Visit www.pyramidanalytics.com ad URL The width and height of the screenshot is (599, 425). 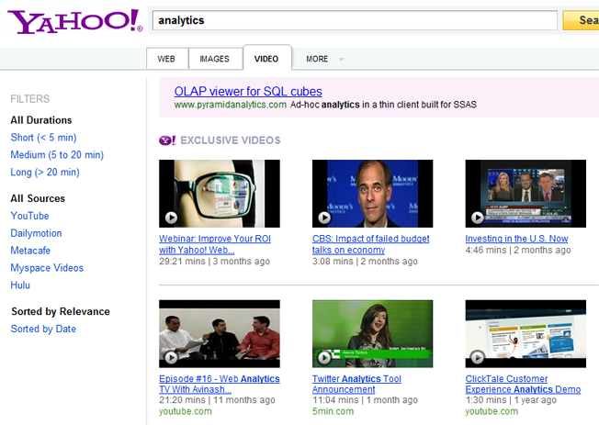point(231,105)
